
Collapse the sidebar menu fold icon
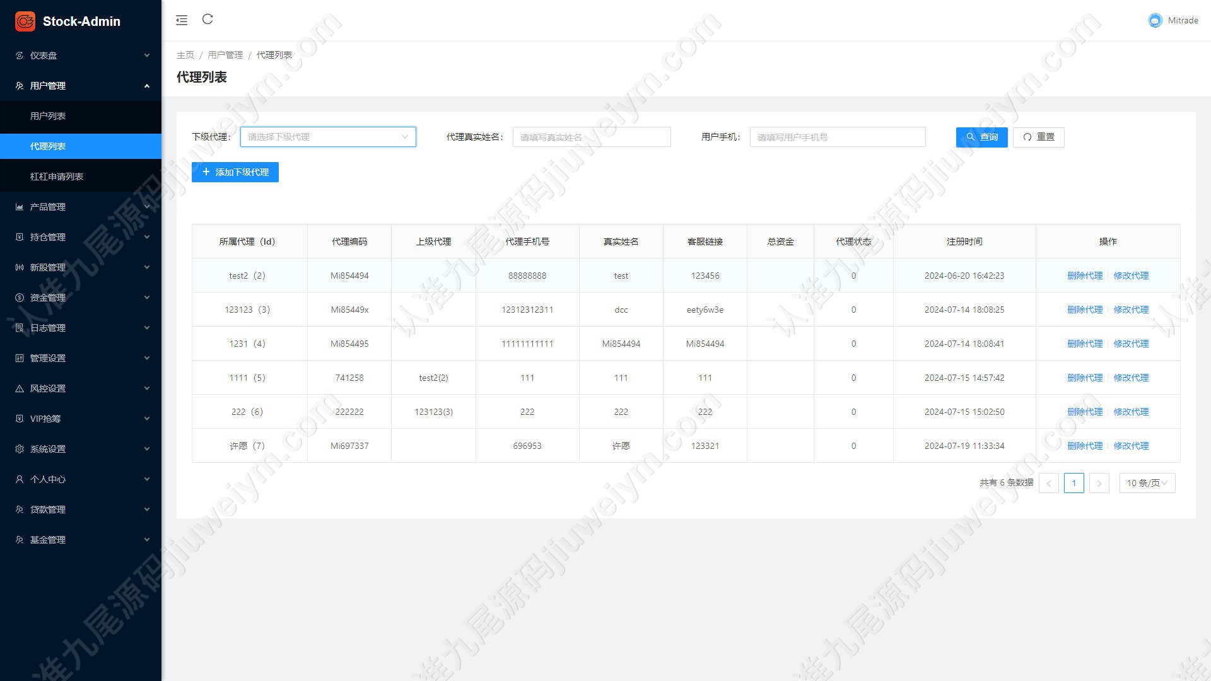[x=182, y=20]
